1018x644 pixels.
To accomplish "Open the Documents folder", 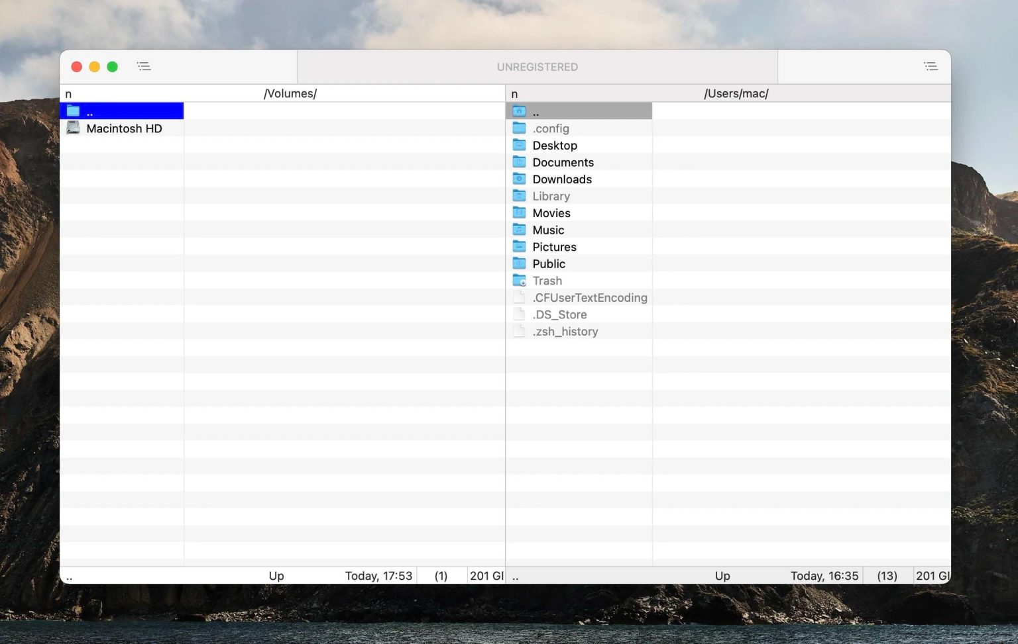I will (563, 162).
